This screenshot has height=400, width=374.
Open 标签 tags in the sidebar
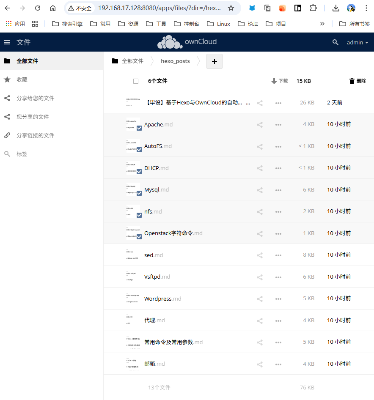click(x=52, y=154)
